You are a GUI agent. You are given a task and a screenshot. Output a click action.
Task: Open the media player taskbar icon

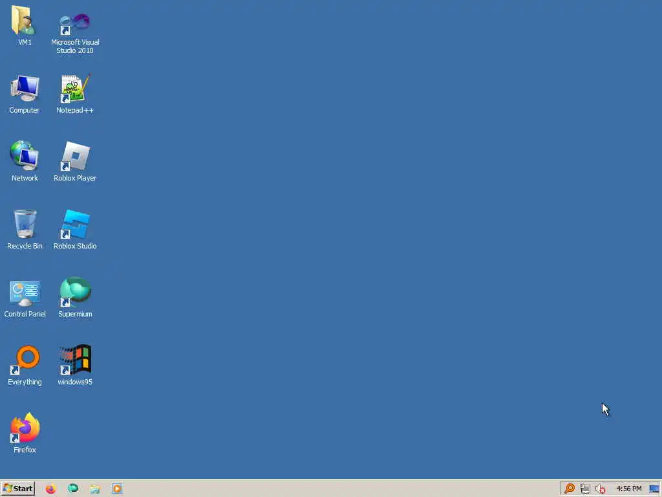(x=117, y=489)
